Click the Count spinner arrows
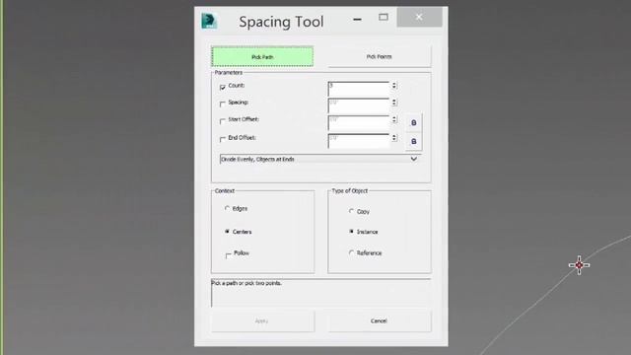Screen dimensions: 631x355 [394, 86]
